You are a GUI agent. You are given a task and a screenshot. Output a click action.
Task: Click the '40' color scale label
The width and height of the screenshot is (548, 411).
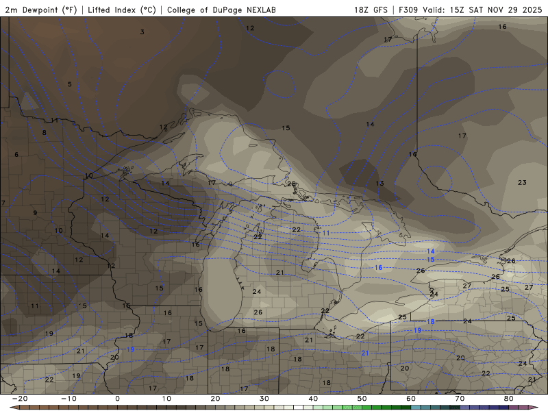pos(313,399)
